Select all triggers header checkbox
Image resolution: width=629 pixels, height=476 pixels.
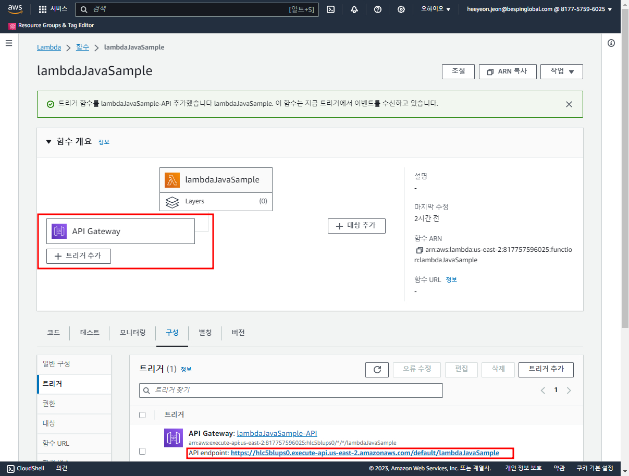(142, 415)
